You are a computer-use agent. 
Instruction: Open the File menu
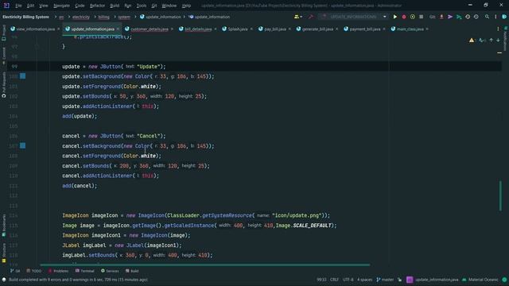click(x=18, y=6)
